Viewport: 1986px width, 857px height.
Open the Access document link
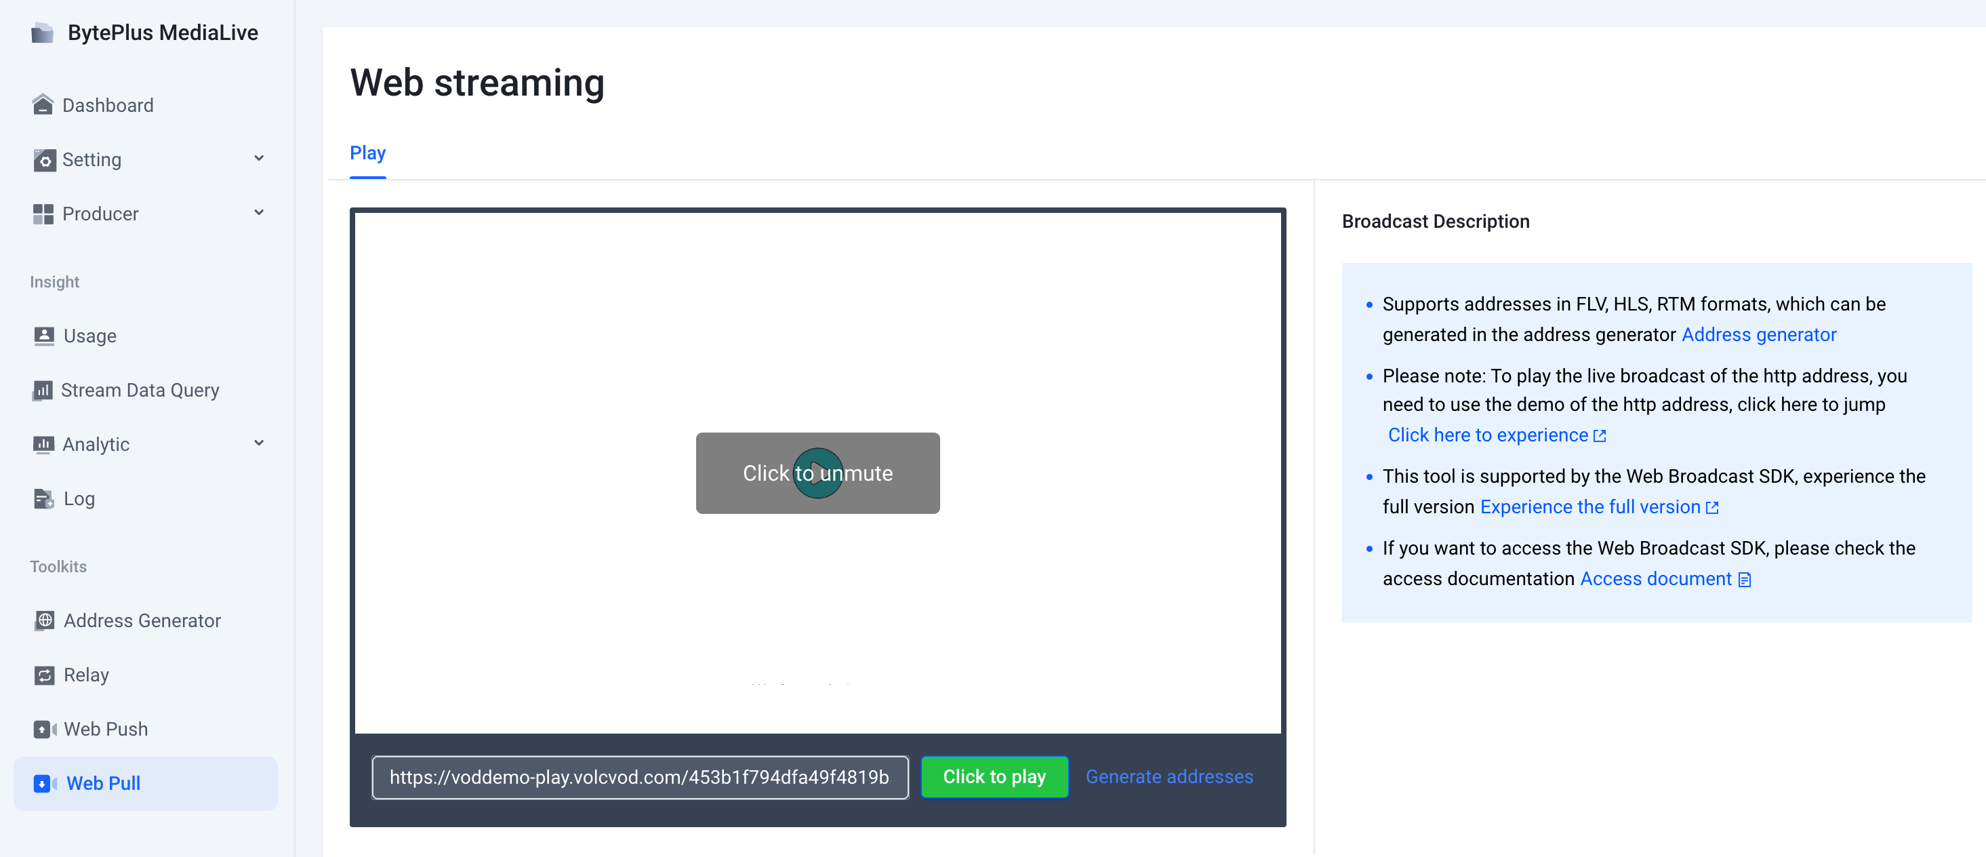click(1655, 578)
